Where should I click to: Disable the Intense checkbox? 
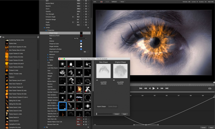click(x=81, y=41)
